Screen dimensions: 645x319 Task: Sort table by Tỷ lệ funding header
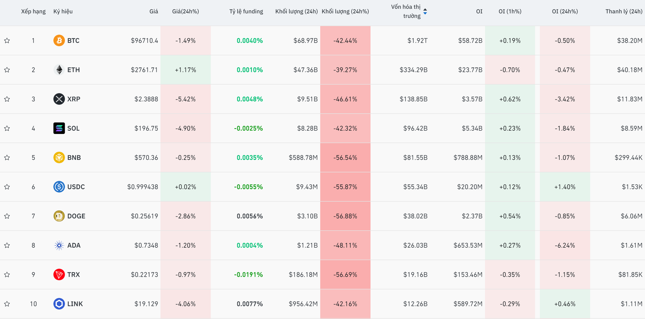[246, 12]
